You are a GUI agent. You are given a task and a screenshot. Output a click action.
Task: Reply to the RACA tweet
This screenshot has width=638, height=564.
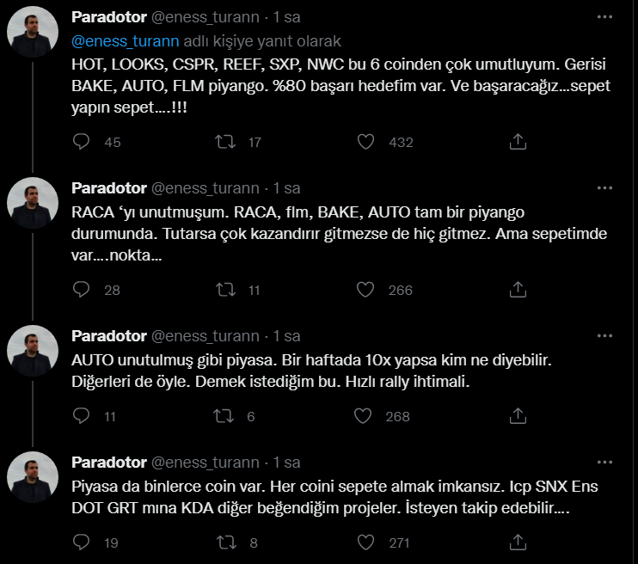[x=82, y=290]
